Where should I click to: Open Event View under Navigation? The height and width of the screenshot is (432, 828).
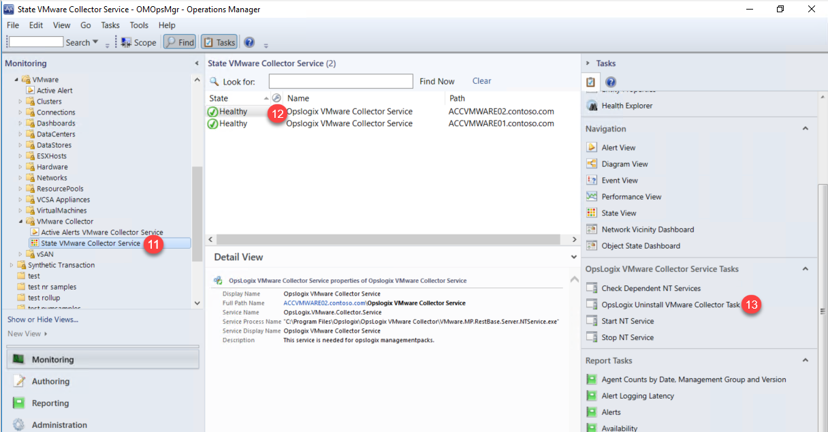coord(620,181)
